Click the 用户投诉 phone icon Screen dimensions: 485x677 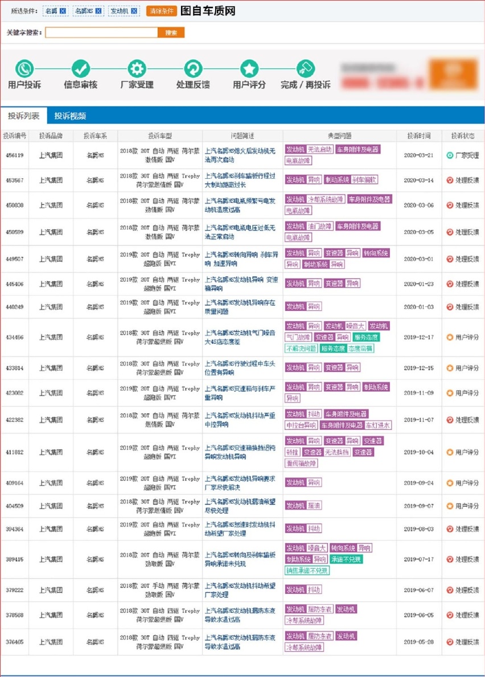(24, 69)
